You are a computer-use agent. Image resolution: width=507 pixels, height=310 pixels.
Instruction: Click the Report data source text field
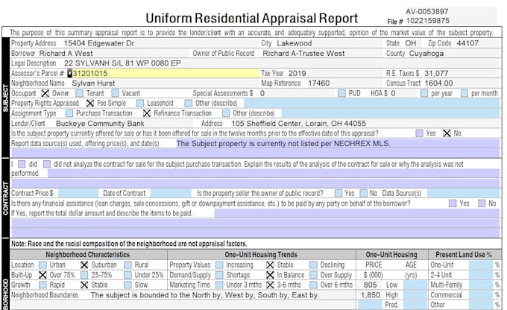click(x=338, y=144)
